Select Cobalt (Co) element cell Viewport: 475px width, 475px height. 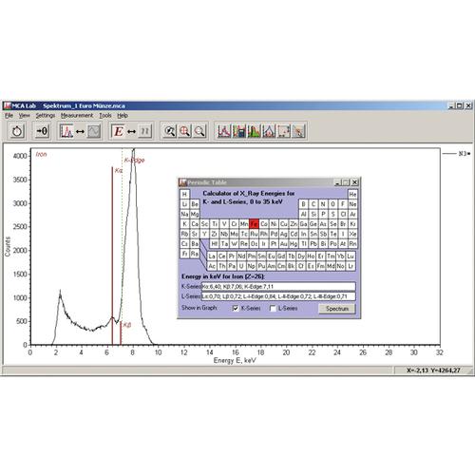click(x=264, y=224)
